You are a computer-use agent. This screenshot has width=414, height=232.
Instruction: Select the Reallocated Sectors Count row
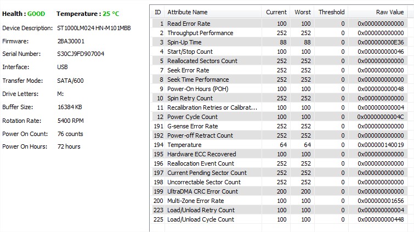coord(279,61)
